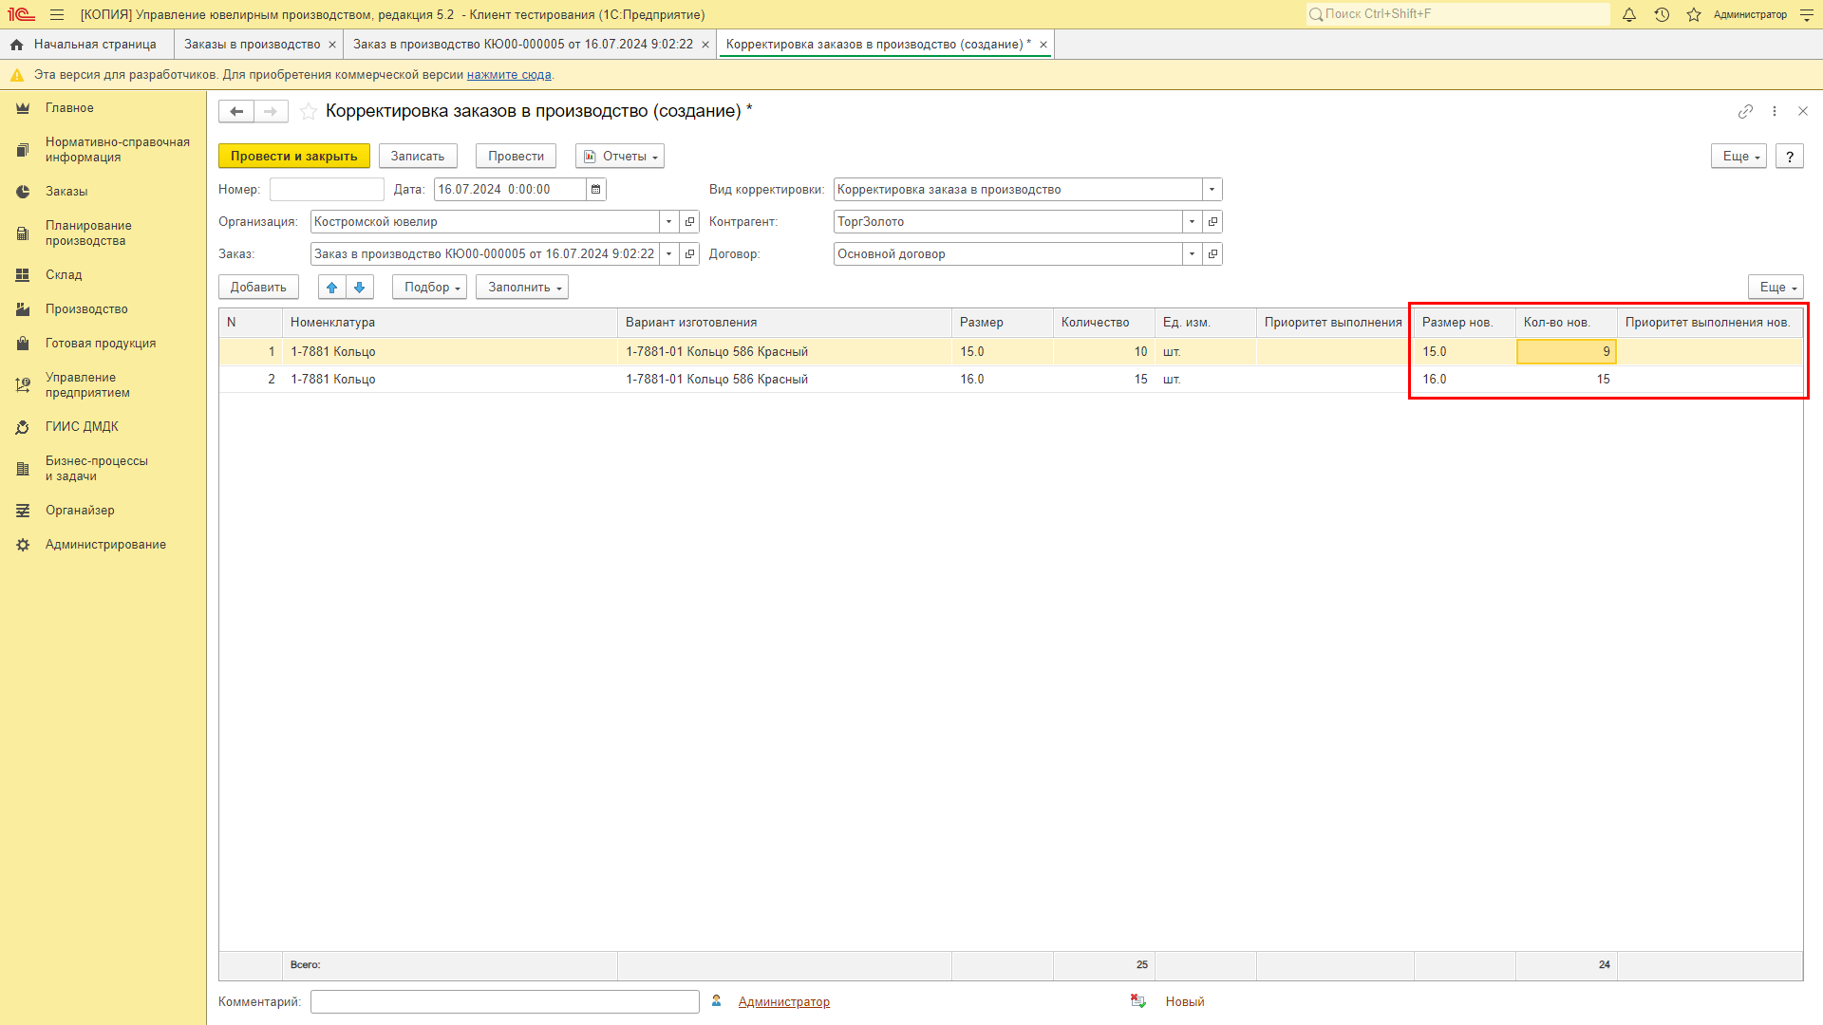Sort by Номенклатура column header
This screenshot has height=1025, width=1823.
tap(450, 323)
